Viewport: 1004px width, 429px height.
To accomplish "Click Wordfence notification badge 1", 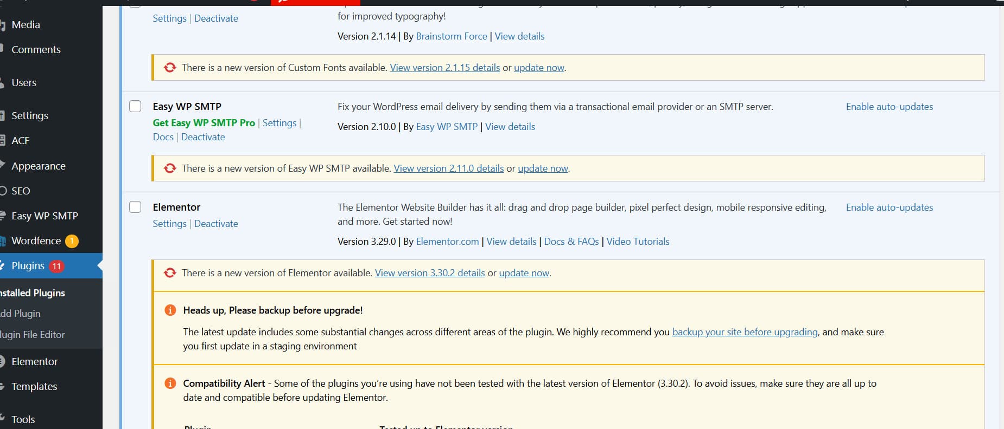I will coord(72,241).
